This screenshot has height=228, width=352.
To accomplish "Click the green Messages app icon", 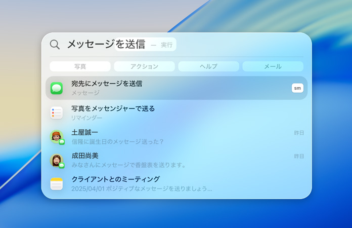I will point(57,88).
